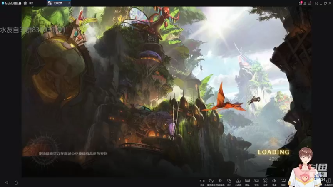Open the emulator hamburger menu
The height and width of the screenshot is (187, 333).
(310, 3)
